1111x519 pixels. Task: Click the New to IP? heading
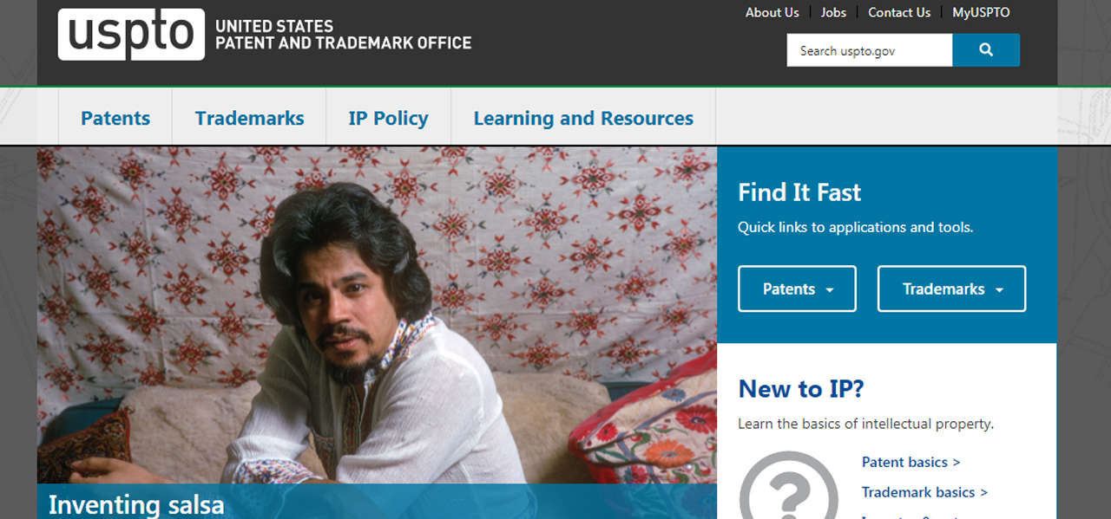click(801, 389)
